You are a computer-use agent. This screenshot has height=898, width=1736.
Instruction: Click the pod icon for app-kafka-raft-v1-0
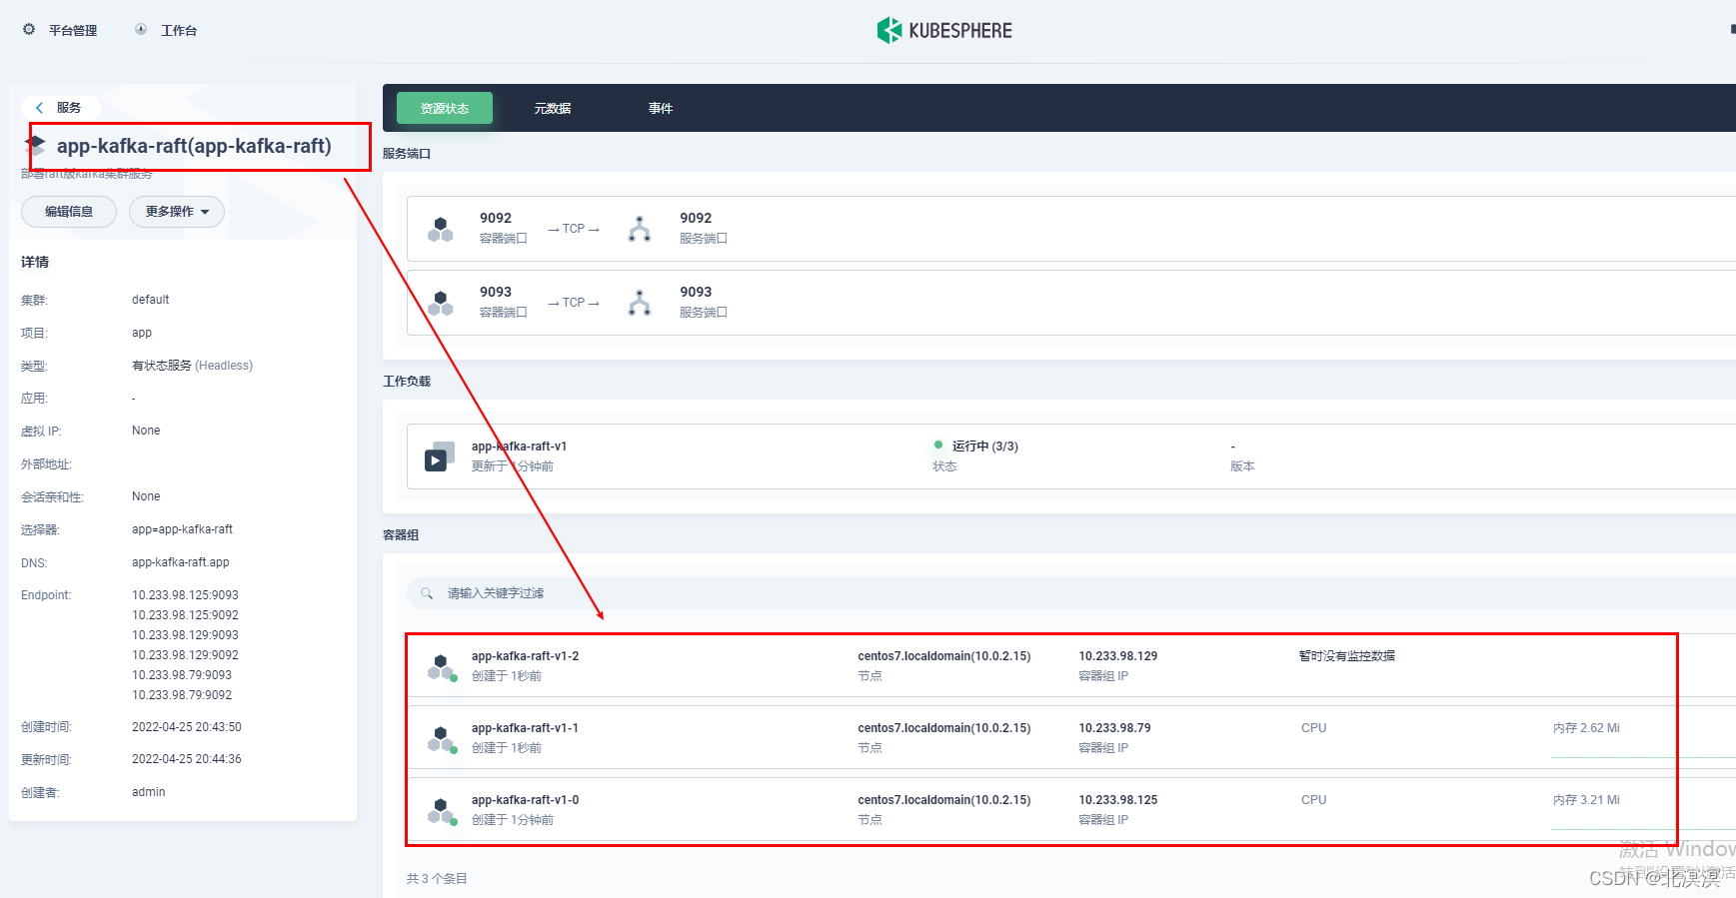click(442, 811)
